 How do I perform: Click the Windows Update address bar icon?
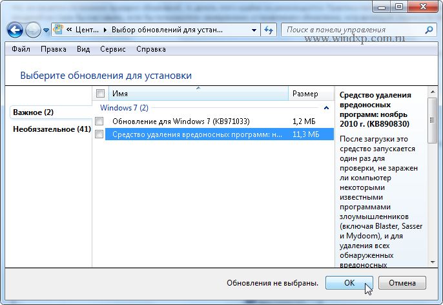coord(58,29)
